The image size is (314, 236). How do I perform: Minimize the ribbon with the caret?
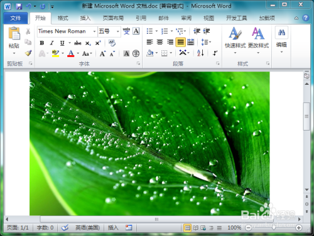coord(296,18)
